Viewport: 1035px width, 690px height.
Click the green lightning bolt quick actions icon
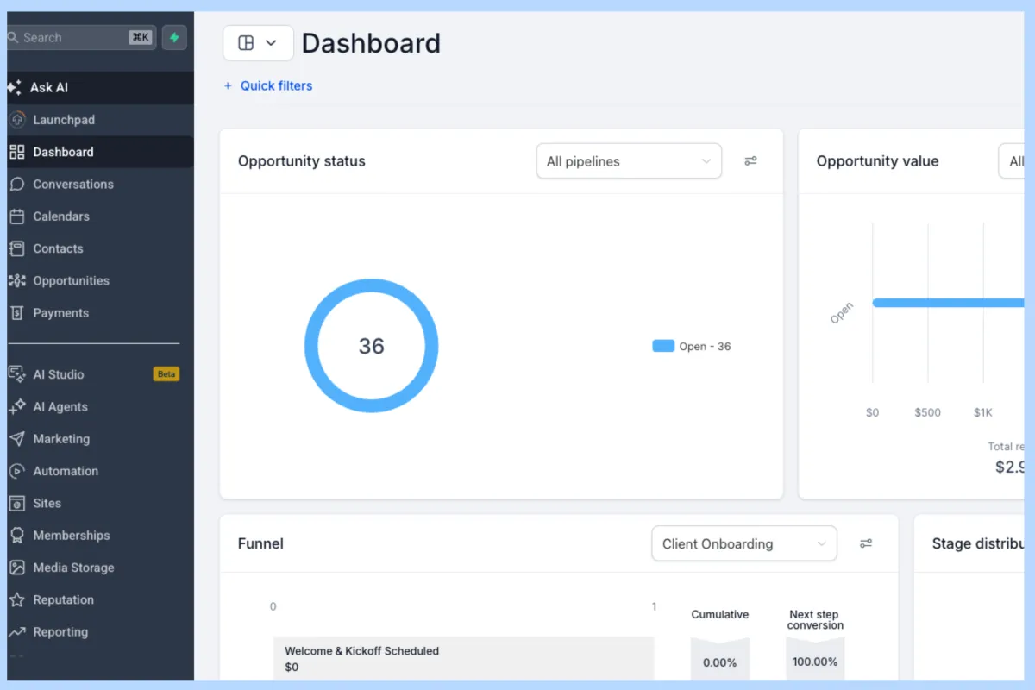[x=174, y=38]
